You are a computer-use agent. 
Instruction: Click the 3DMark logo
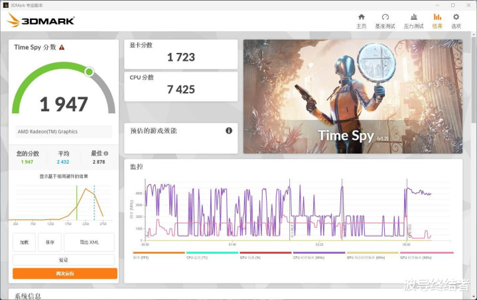coord(40,21)
